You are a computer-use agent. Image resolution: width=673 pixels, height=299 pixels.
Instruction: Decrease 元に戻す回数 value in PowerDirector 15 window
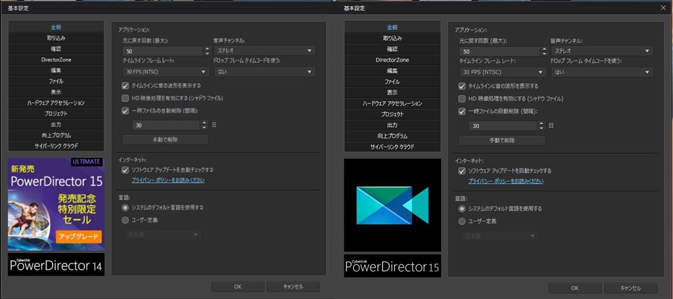544,54
